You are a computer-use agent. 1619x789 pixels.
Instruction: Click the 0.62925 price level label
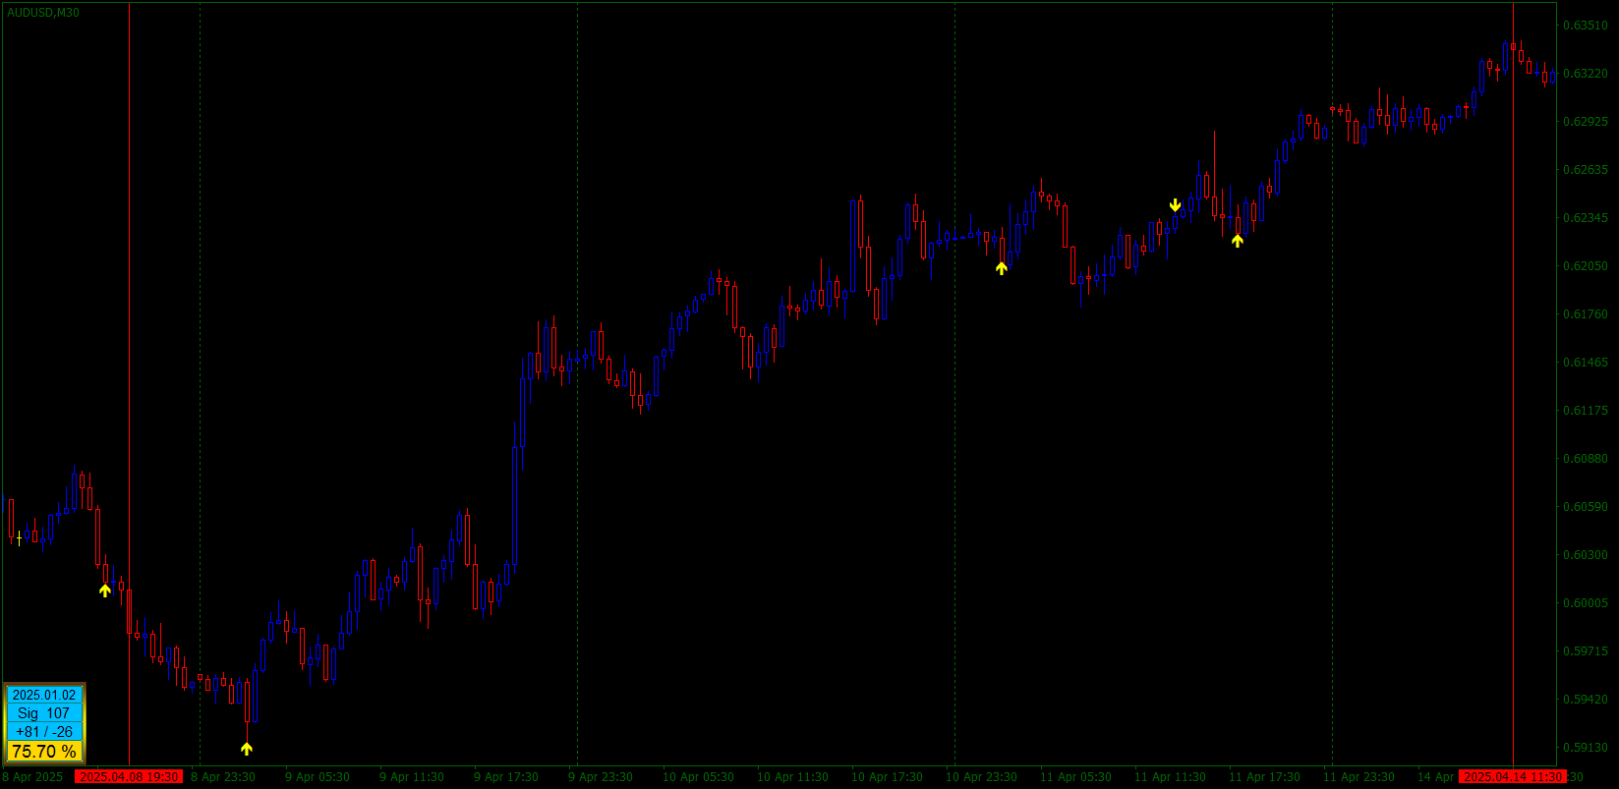coord(1585,122)
